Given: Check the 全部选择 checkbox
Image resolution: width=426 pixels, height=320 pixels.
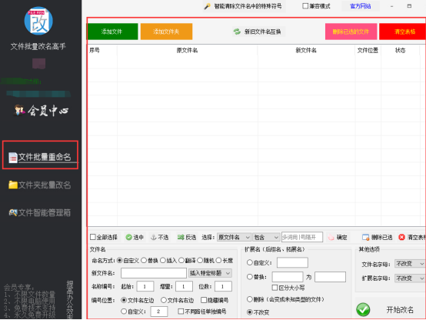Looking at the screenshot, I should (93, 237).
